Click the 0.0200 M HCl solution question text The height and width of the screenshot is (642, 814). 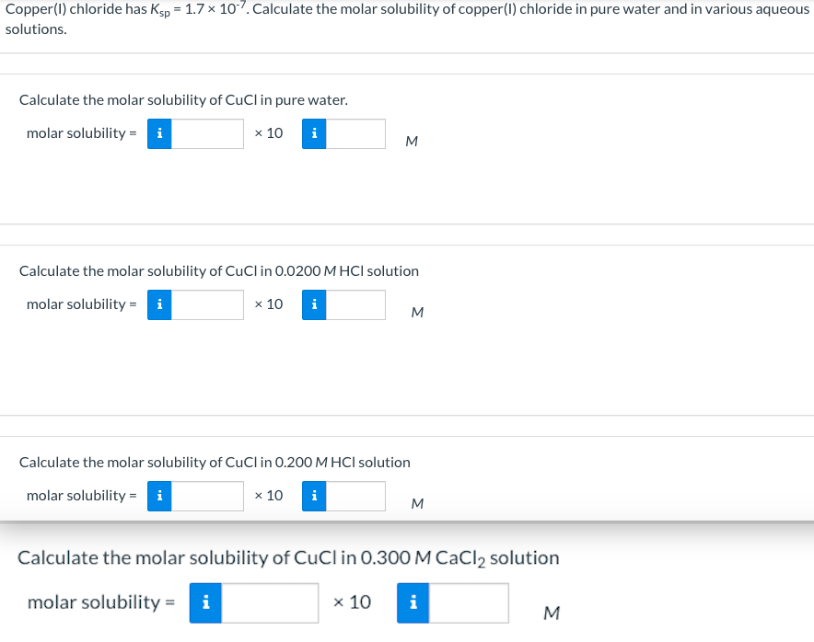pyautogui.click(x=219, y=271)
